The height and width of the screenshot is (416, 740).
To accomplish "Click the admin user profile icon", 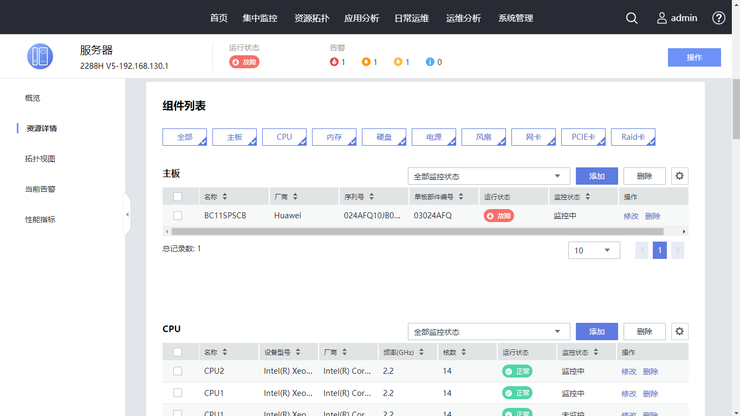I will (x=661, y=18).
